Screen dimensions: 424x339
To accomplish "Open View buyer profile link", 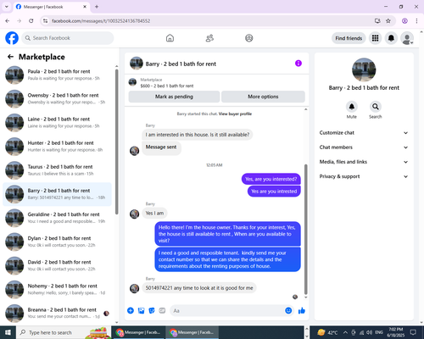I will [x=235, y=114].
